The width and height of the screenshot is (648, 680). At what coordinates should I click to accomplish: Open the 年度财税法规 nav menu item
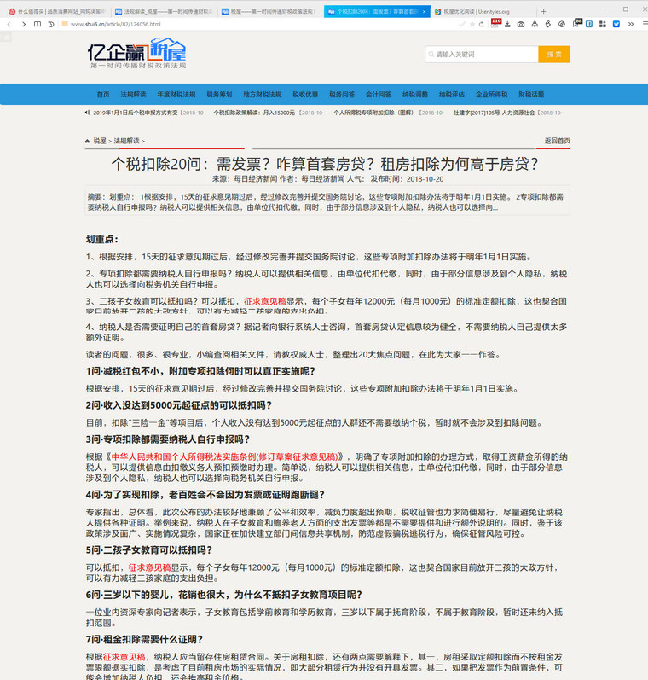(x=176, y=94)
